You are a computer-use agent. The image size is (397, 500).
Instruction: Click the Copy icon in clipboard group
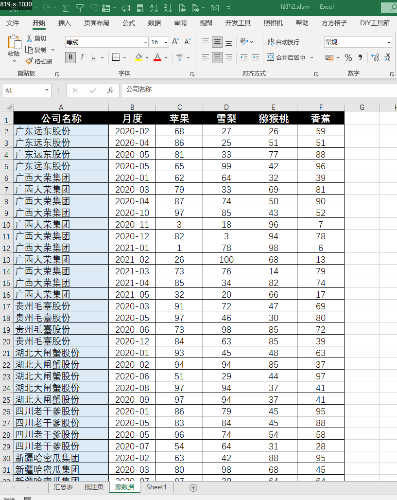(x=29, y=50)
